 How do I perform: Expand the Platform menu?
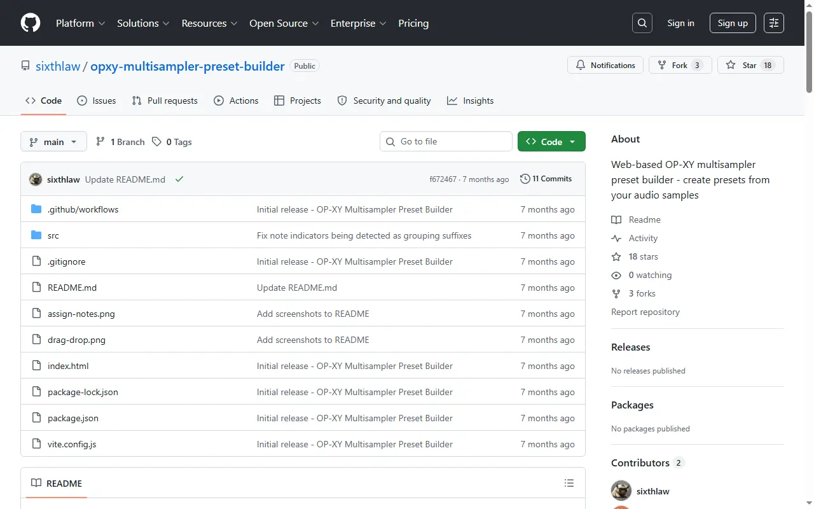pos(81,23)
